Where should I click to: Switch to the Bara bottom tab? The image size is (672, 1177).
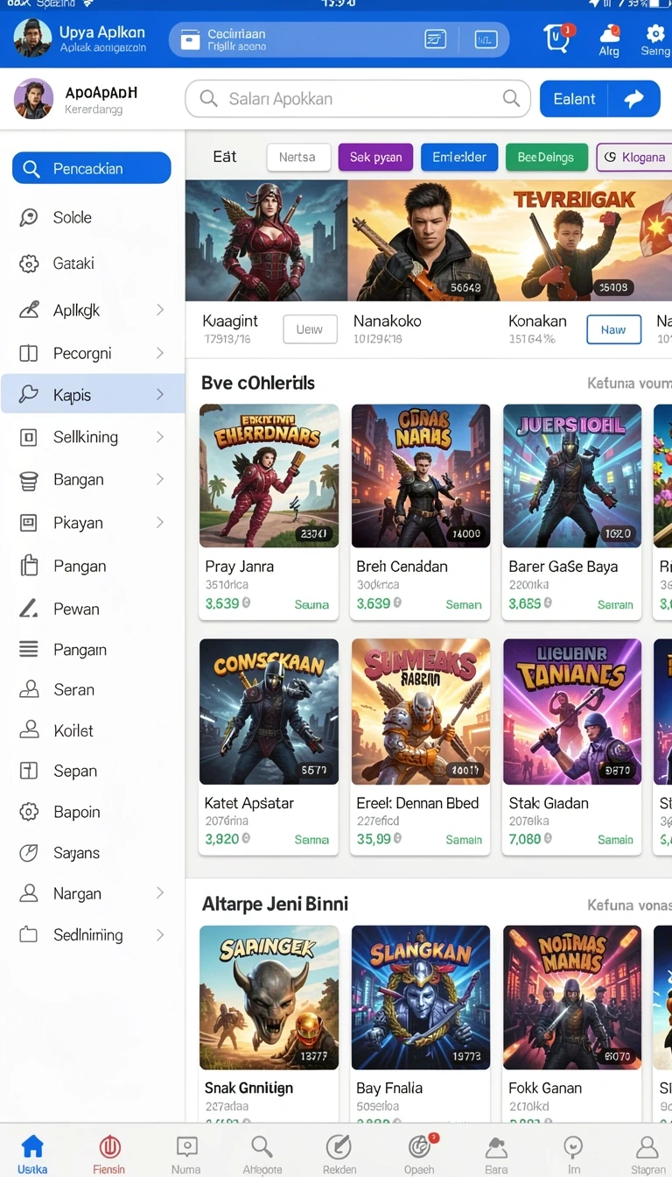click(x=496, y=1153)
